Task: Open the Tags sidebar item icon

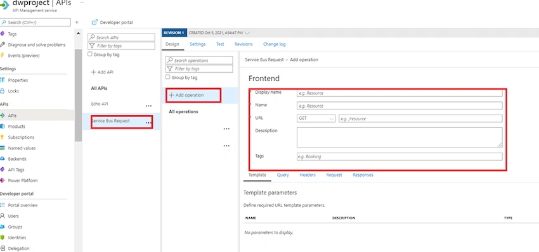Action: (x=3, y=34)
